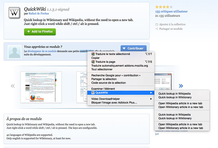Expand the Video DownloadHelper submenu arrow

[x=151, y=99]
